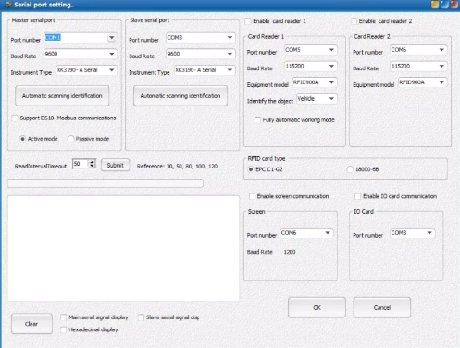Tick Enable screen communication checkbox
Image resolution: width=460 pixels, height=348 pixels.
pyautogui.click(x=252, y=196)
